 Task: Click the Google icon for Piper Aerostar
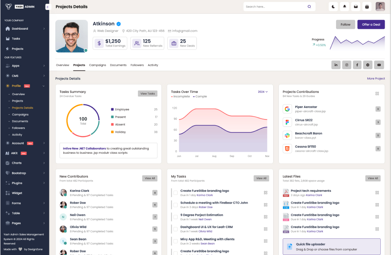[x=287, y=109]
